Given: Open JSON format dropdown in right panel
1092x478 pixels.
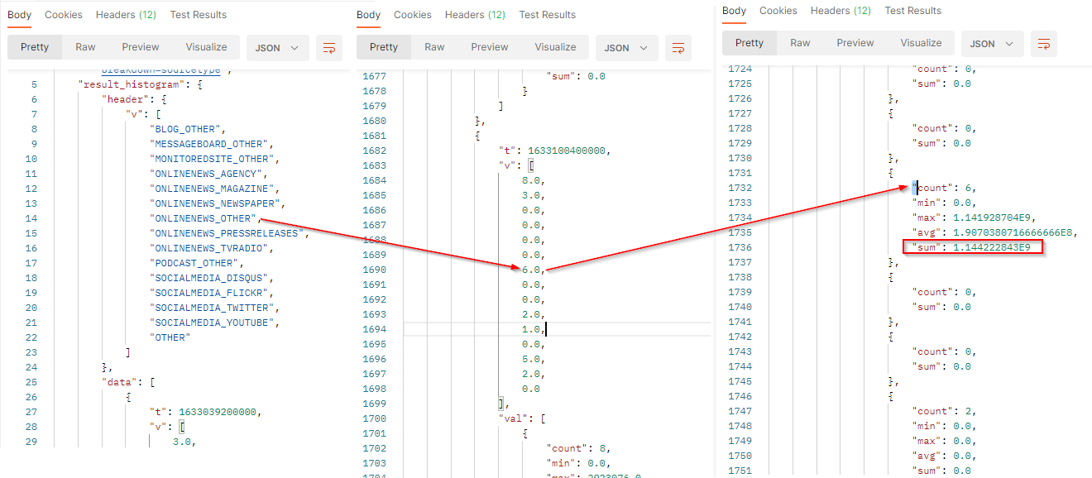Looking at the screenshot, I should point(991,44).
